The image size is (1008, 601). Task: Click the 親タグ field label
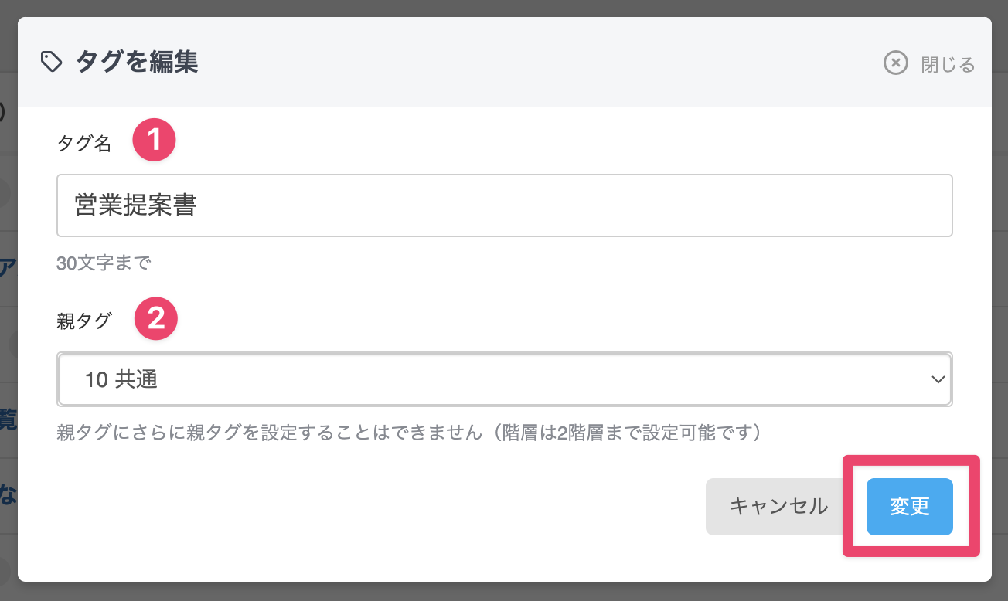(x=84, y=321)
